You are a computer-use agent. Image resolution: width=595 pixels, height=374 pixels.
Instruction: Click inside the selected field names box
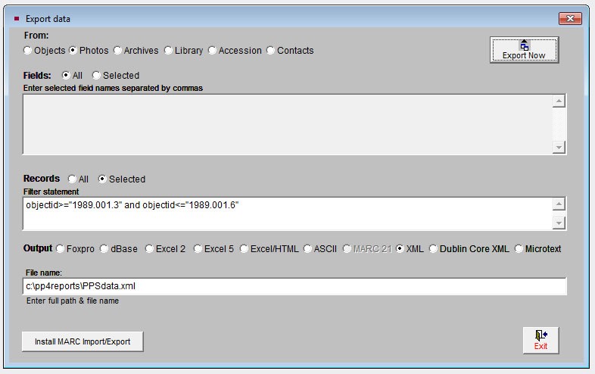(x=287, y=124)
